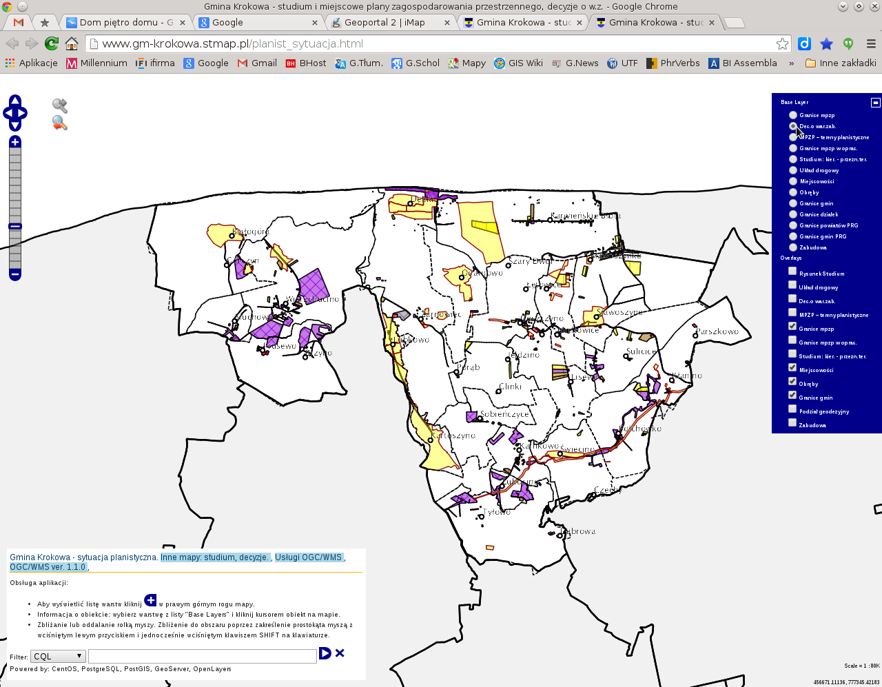Open the blue star bookmarks extension

coord(827,43)
